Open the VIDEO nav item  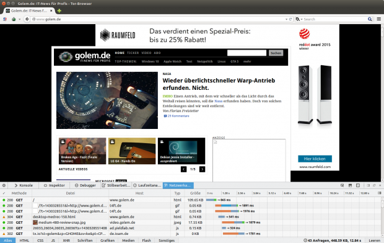coord(146,53)
